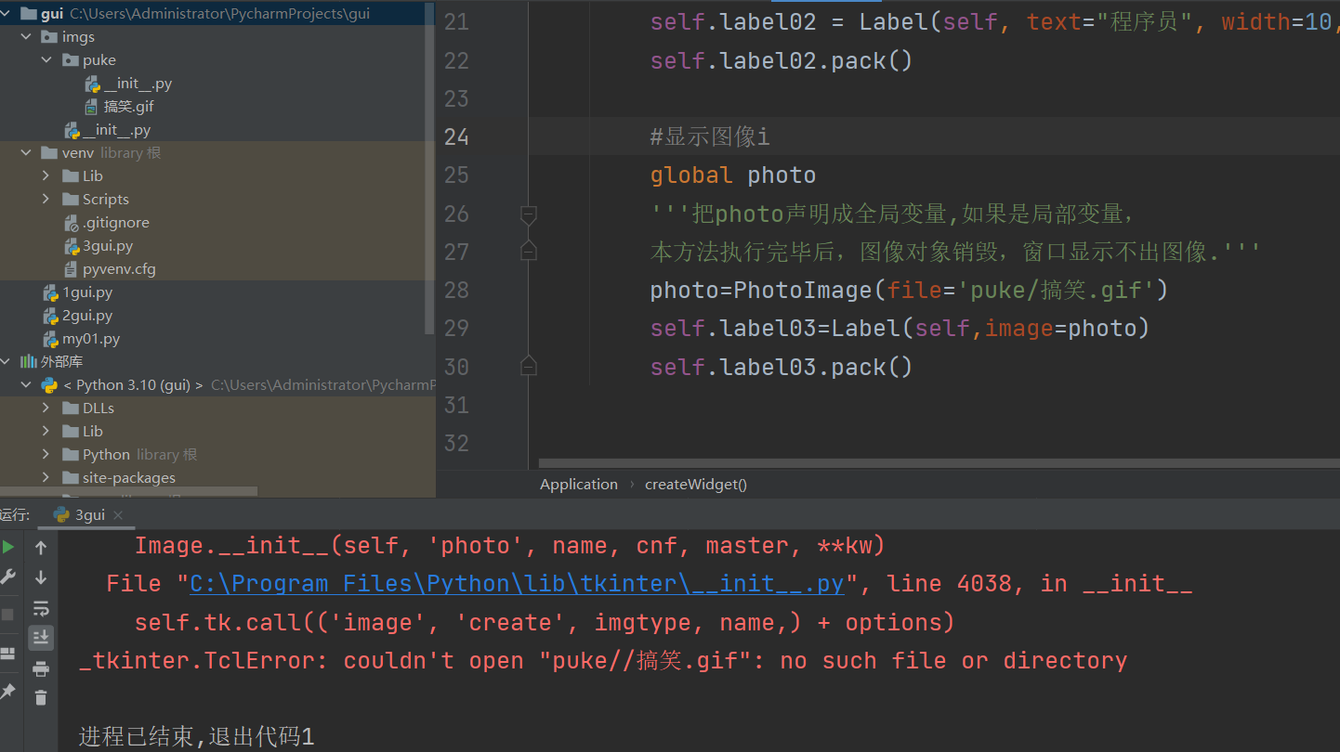Viewport: 1340px width, 752px height.
Task: Collapse the venv library root chevron
Action: pos(26,153)
